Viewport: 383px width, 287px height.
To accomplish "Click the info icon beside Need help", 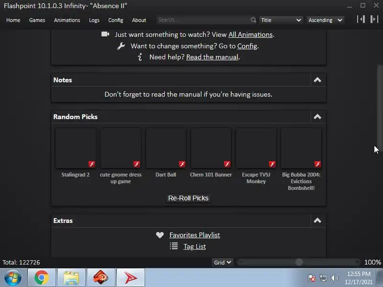I will click(140, 57).
